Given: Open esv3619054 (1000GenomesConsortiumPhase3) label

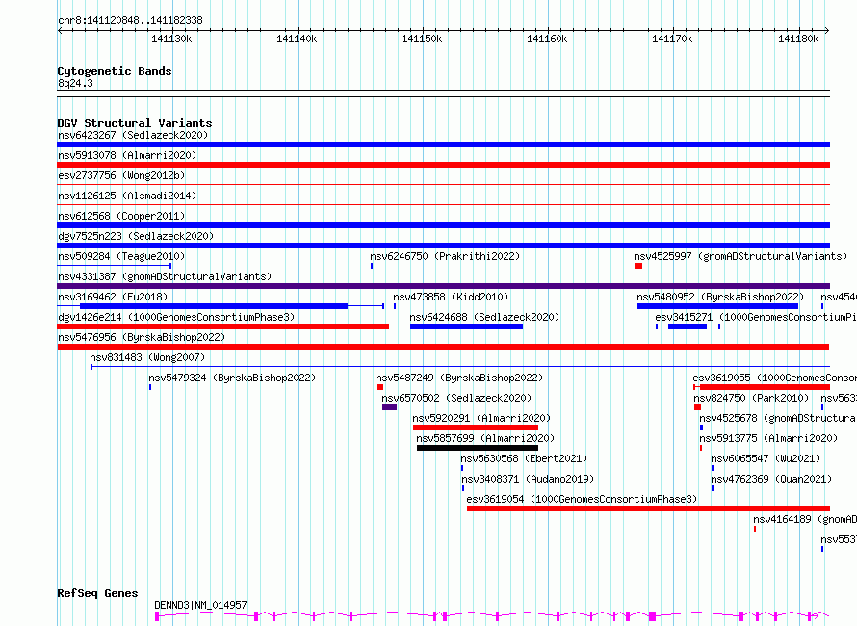Looking at the screenshot, I should coord(582,499).
